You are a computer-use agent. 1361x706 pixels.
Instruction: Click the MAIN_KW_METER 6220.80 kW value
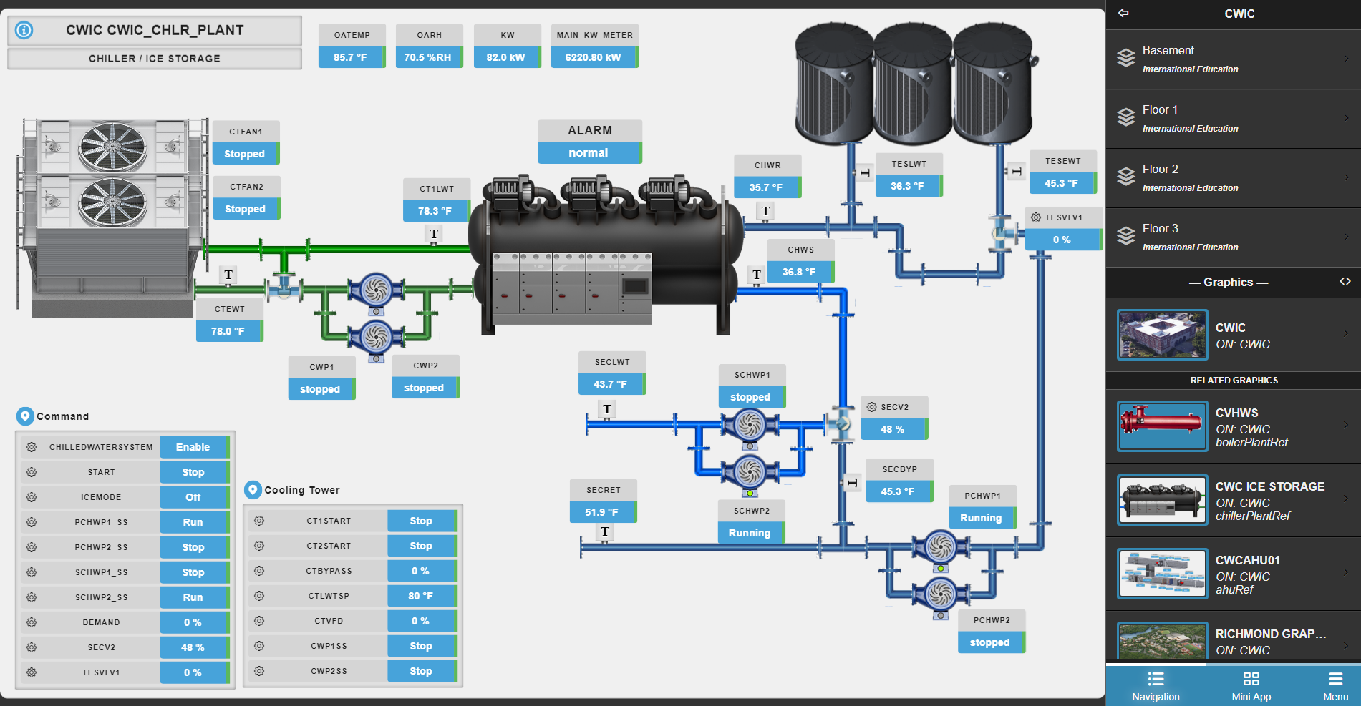(594, 57)
